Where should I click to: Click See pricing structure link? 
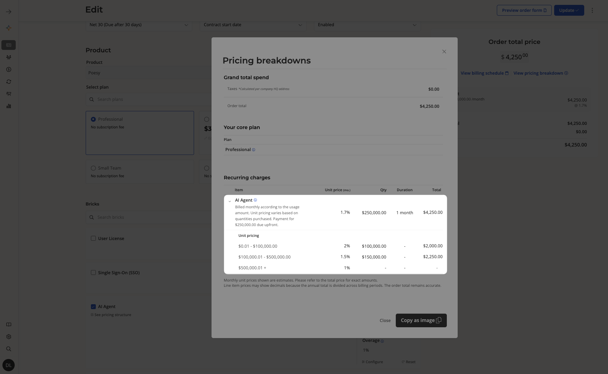pos(111,315)
